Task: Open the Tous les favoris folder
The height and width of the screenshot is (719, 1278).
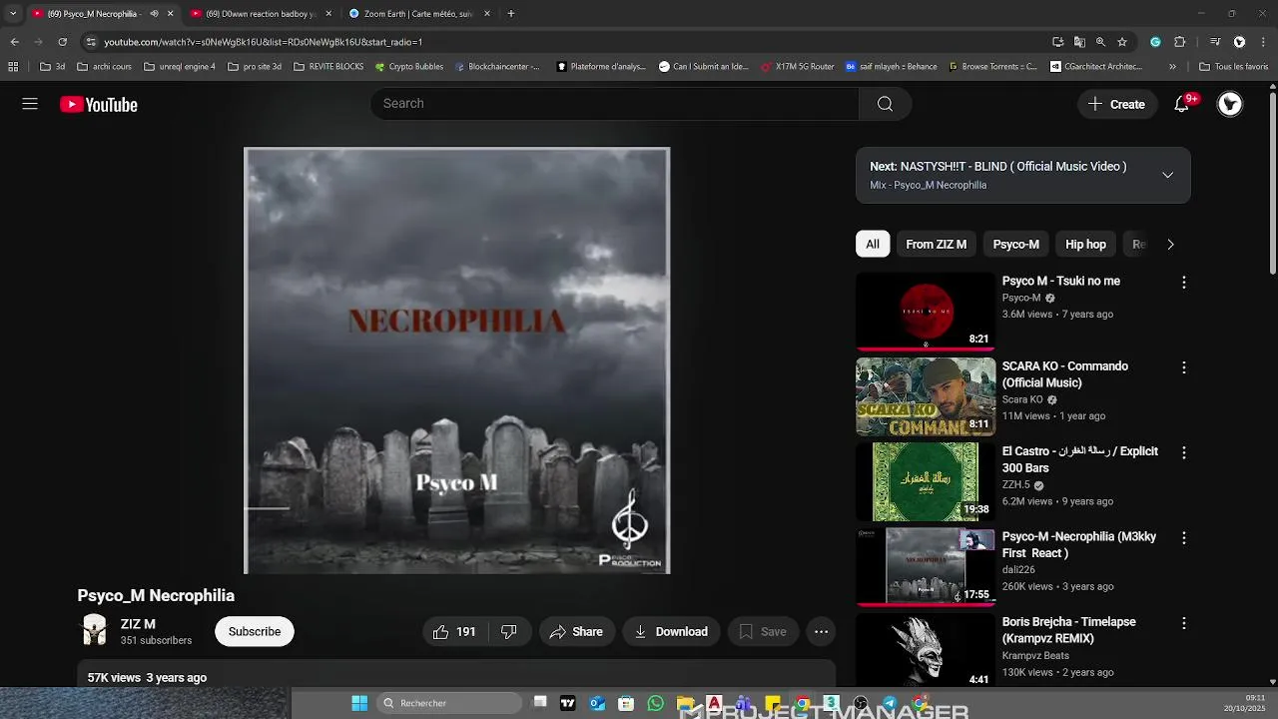Action: [x=1234, y=67]
